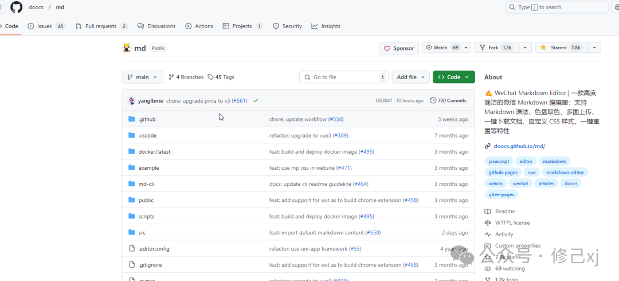This screenshot has width=619, height=281.
Task: Click the Go to file field
Action: pos(344,77)
